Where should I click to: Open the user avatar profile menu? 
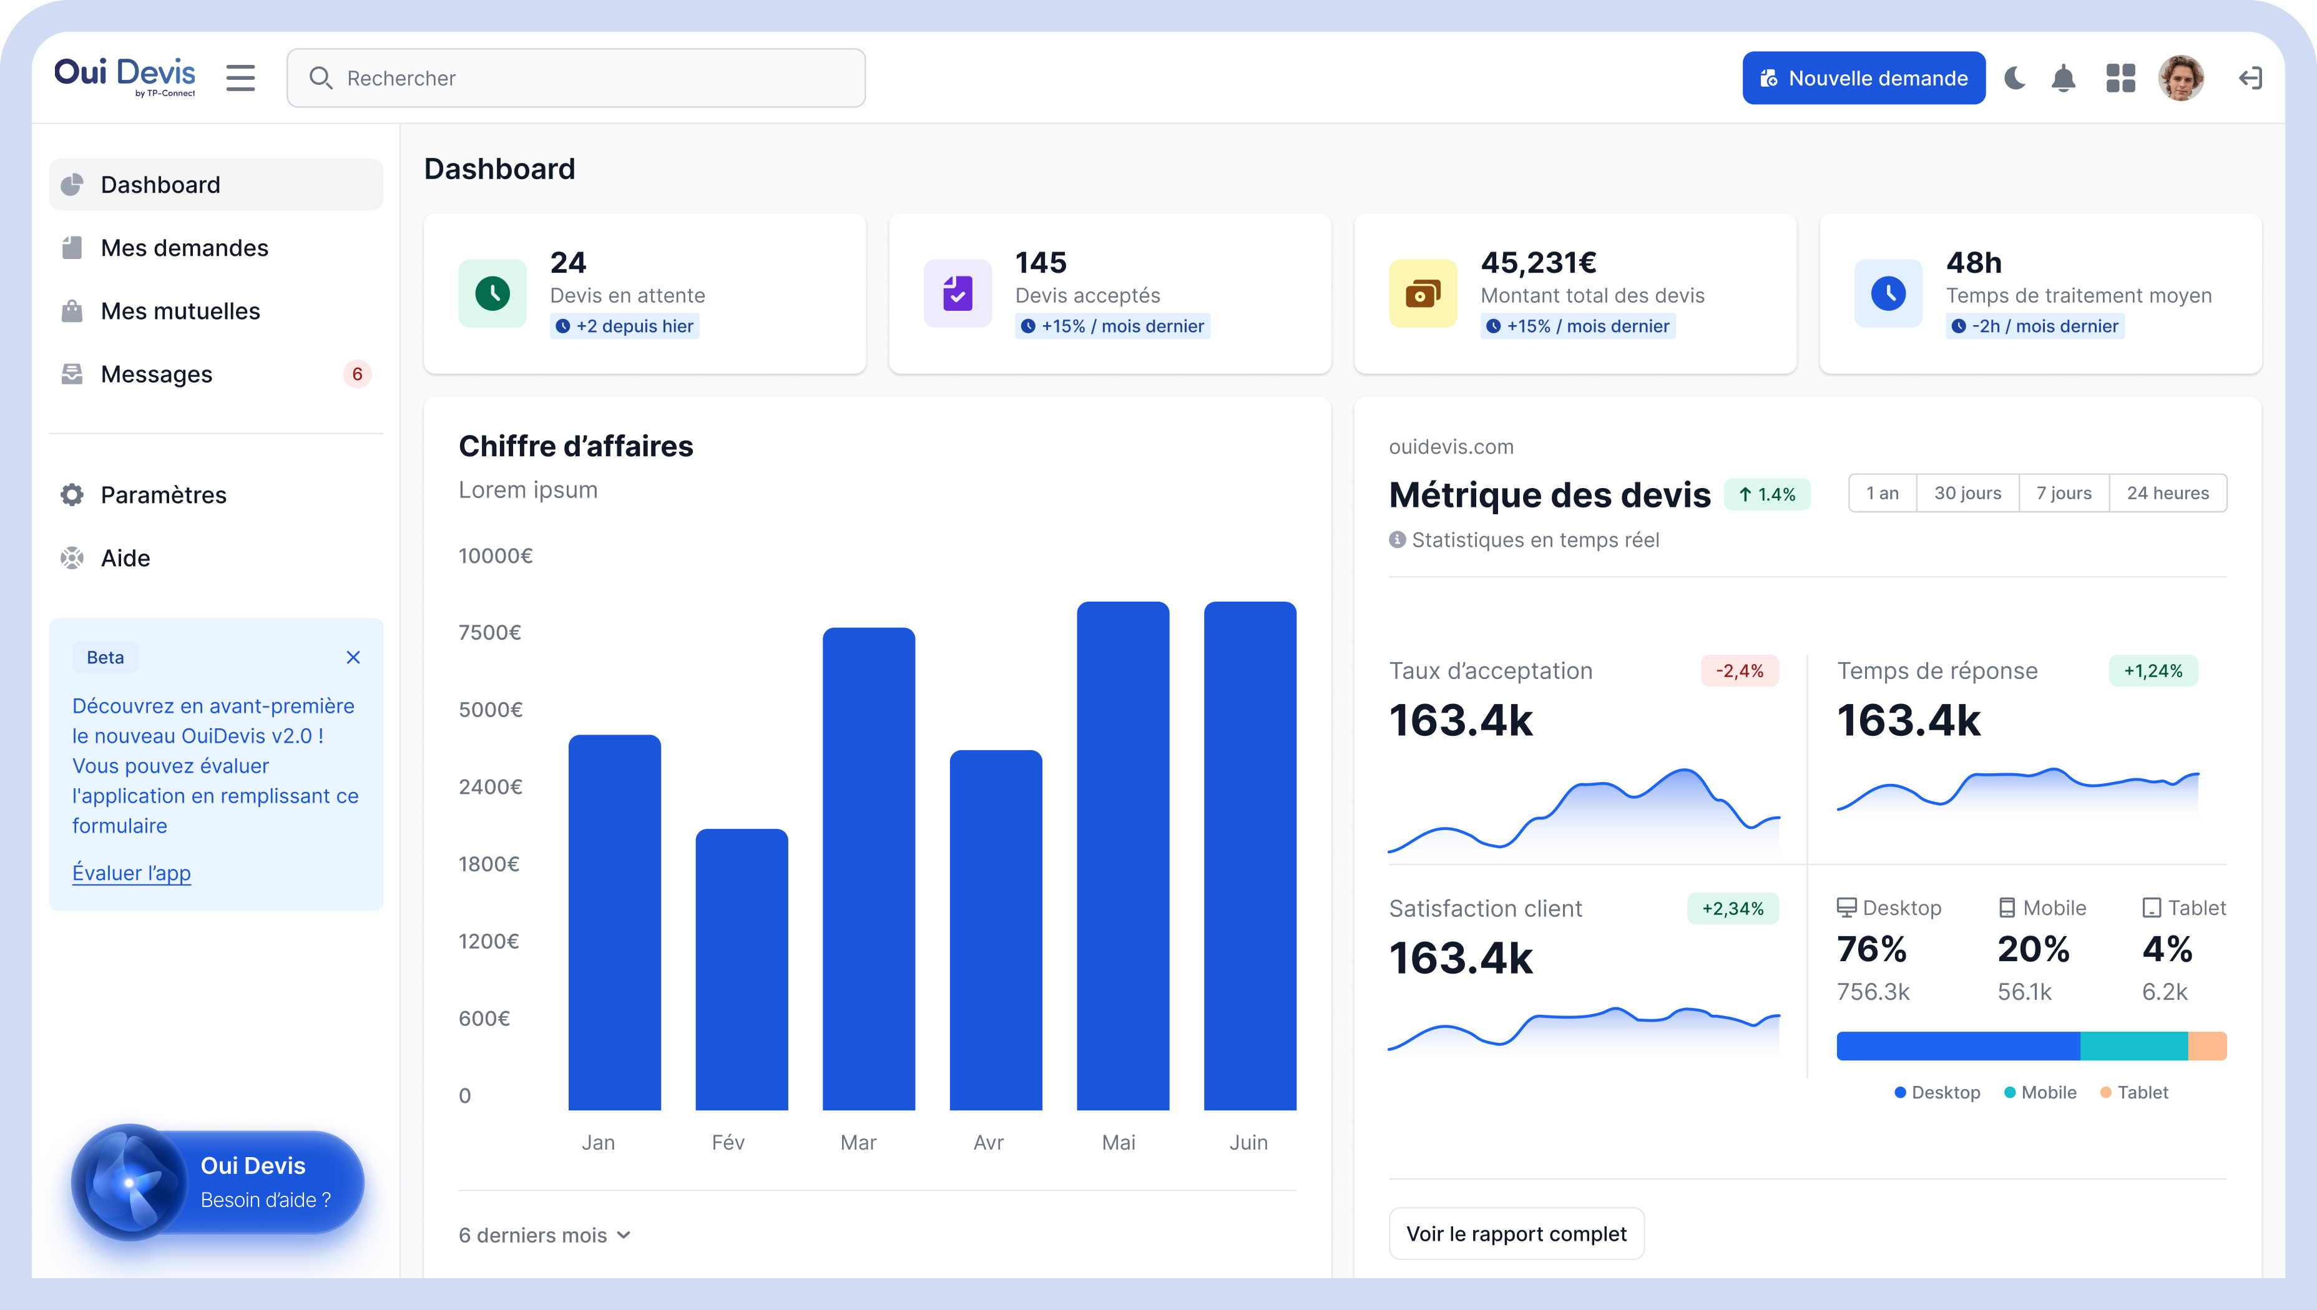point(2180,78)
